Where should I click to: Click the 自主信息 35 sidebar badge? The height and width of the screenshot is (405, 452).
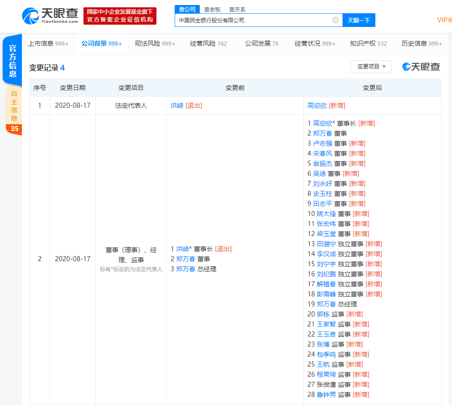(12, 117)
